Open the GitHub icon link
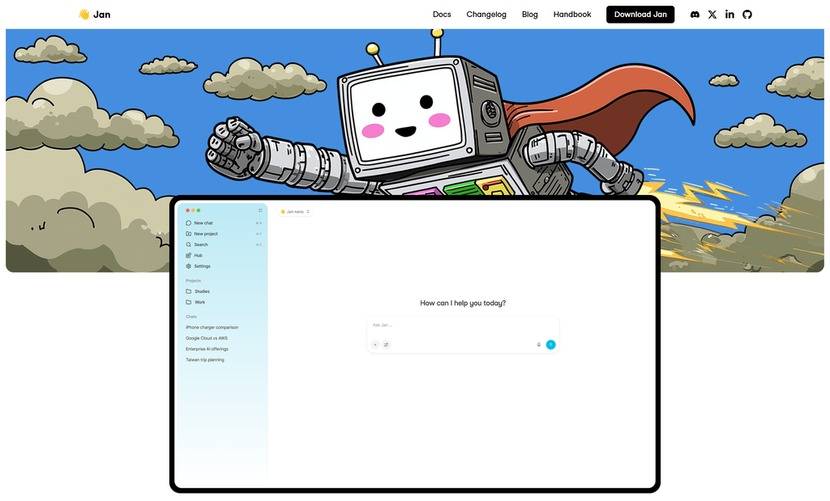Image resolution: width=830 pixels, height=501 pixels. tap(747, 15)
